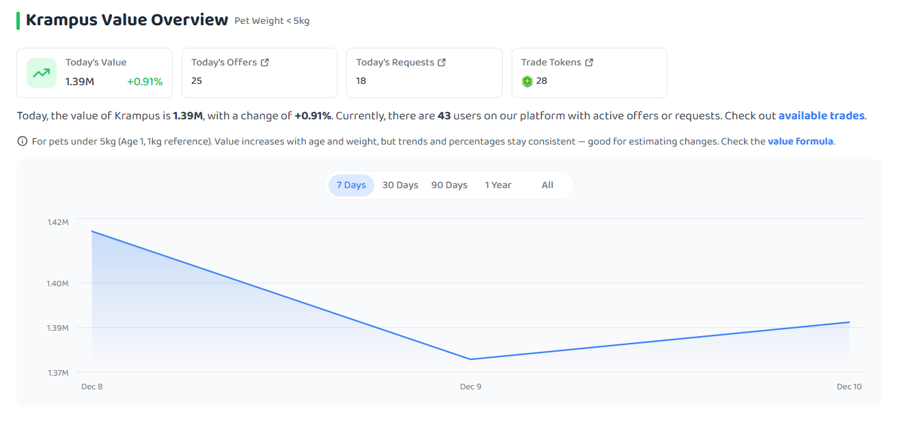
Task: Click the green trending-up arrow icon
Action: tap(42, 73)
